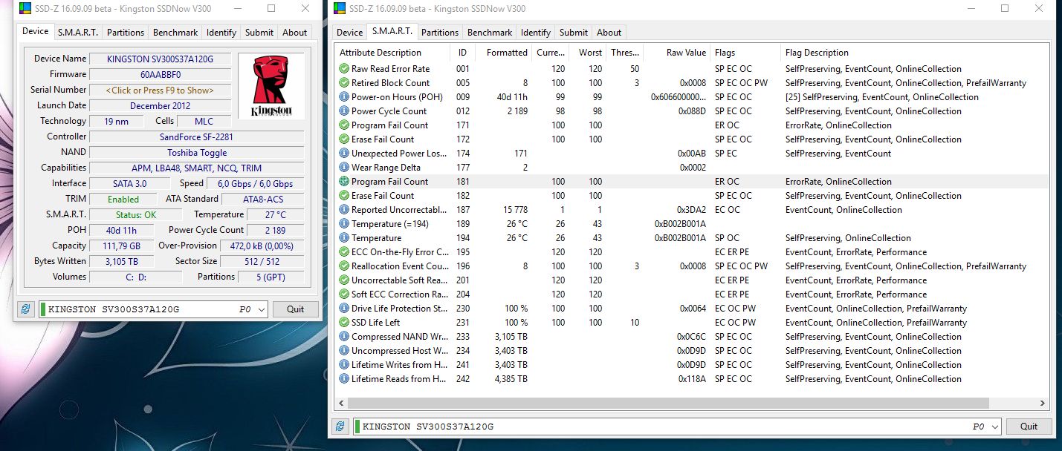The image size is (1062, 451).
Task: Click the info icon for Power Cycle Count
Action: pos(344,111)
